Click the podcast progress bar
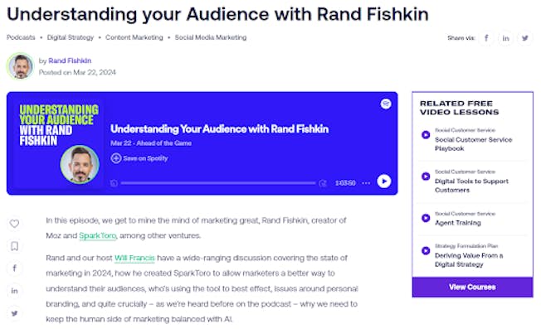541x329 pixels. pos(218,183)
